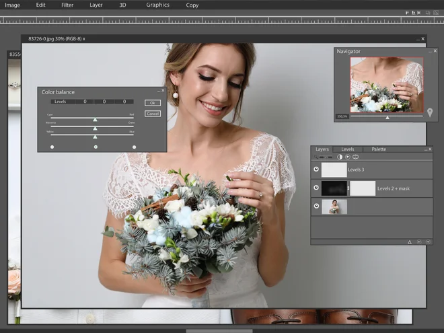The width and height of the screenshot is (444, 333).
Task: Select the left tone radio button in Color balance
Action: coord(52,147)
